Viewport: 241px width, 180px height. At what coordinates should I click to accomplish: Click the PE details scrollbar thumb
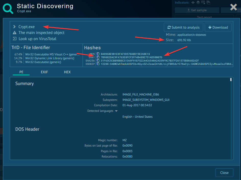click(231, 80)
